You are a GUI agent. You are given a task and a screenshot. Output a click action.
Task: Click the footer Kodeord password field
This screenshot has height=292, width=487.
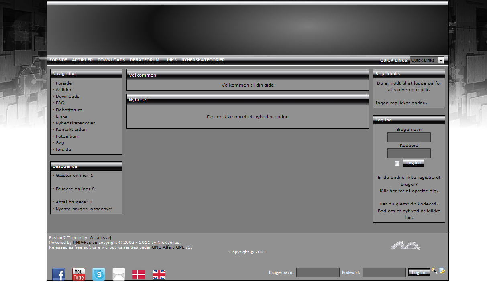click(x=384, y=272)
